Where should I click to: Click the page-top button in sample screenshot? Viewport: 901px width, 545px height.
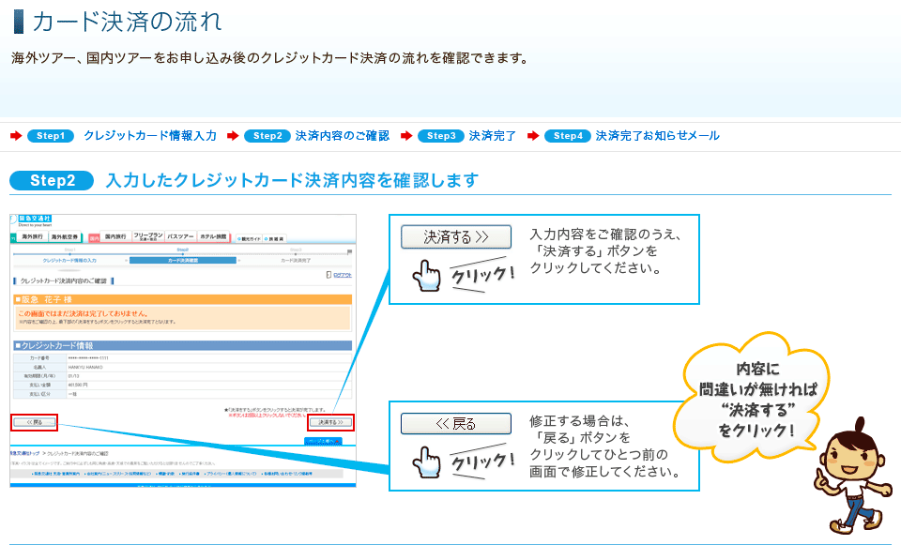tap(323, 441)
